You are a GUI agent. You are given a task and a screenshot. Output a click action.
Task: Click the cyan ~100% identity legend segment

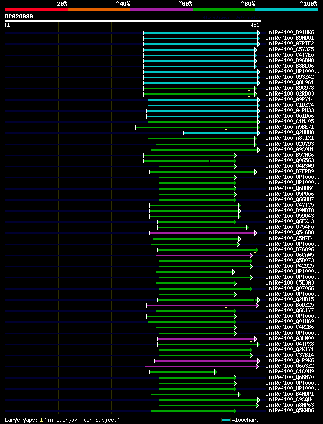point(287,9)
